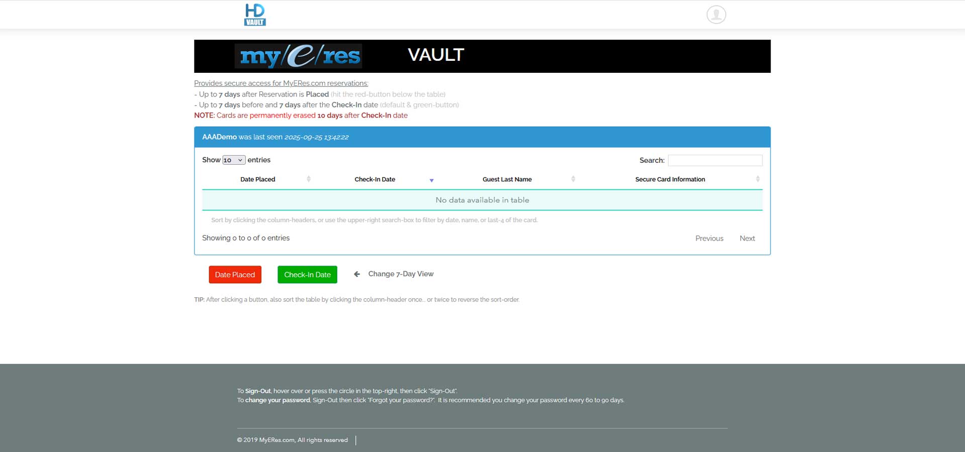Sort by Guest Last Name column header
The width and height of the screenshot is (965, 452).
(507, 179)
